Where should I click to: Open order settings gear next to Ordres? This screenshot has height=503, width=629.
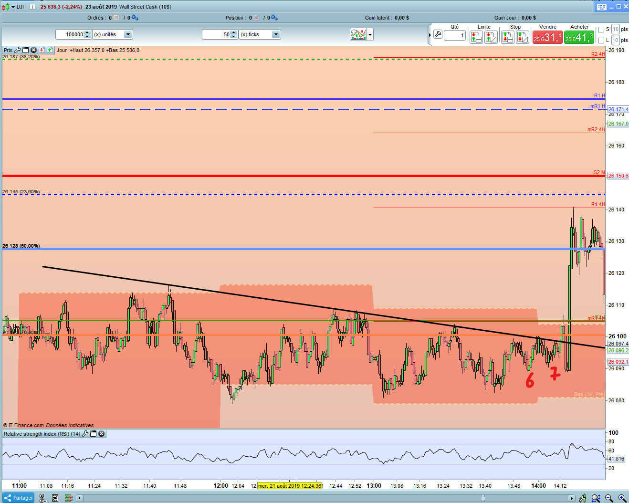[135, 18]
